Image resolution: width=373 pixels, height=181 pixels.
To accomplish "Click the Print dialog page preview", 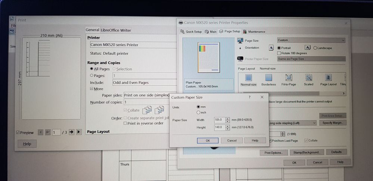I will coord(51,78).
